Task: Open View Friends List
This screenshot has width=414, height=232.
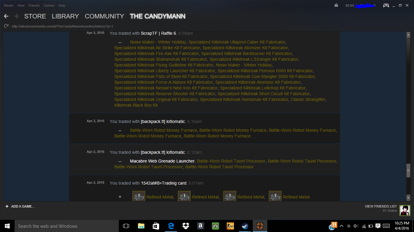Action: [381, 206]
